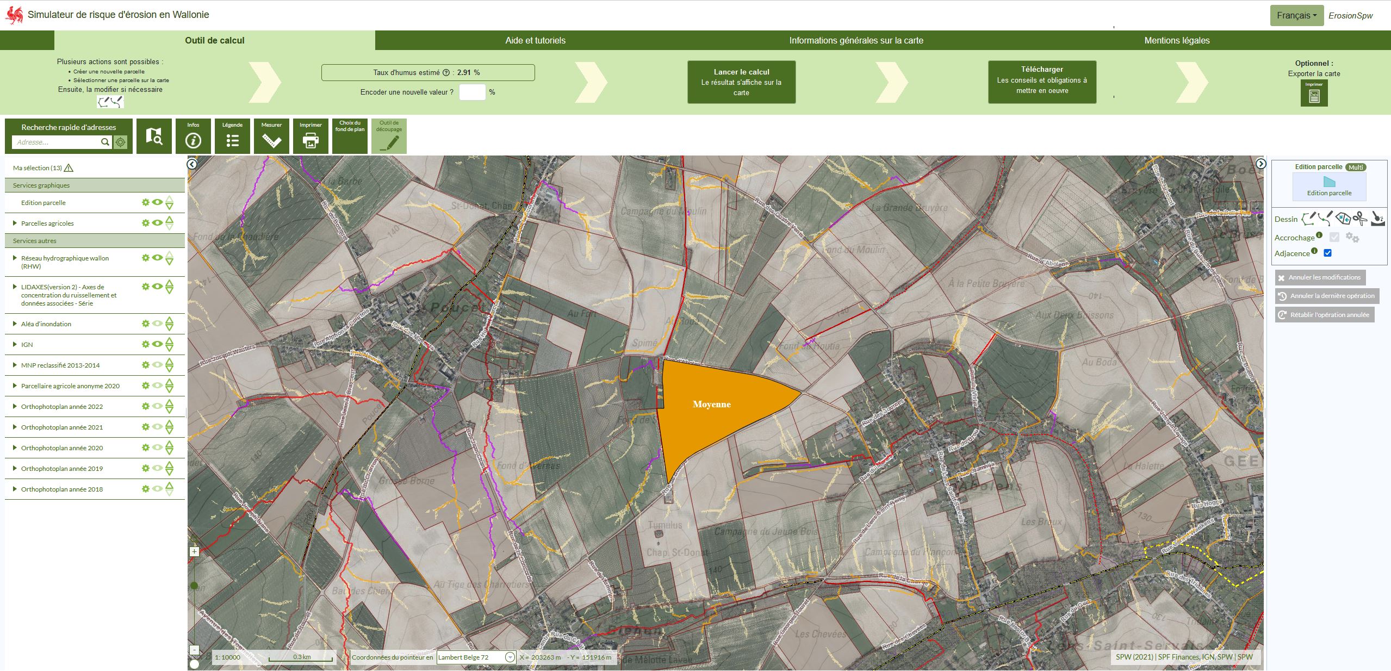Show the Parcellaire agricole anonyme 2020 layer
The width and height of the screenshot is (1391, 671).
coord(157,386)
